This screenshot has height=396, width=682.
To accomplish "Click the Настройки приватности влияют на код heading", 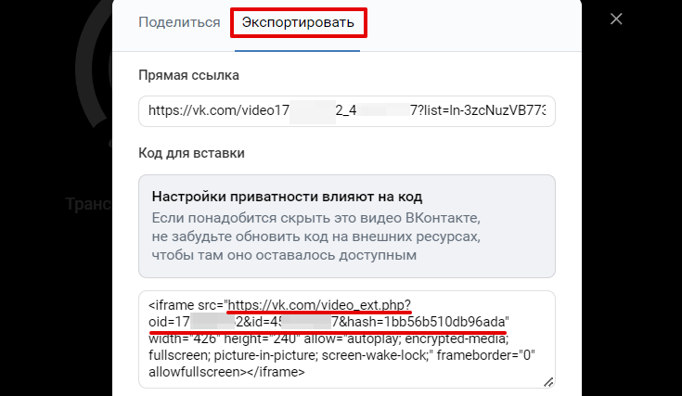I will [x=287, y=197].
